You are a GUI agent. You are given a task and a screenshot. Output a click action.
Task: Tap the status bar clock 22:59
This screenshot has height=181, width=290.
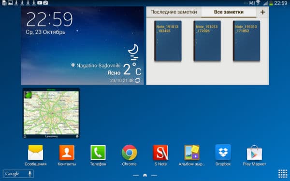(x=280, y=3)
